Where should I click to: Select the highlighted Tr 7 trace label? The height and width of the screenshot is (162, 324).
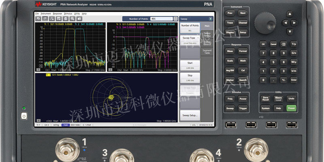tap(48, 75)
